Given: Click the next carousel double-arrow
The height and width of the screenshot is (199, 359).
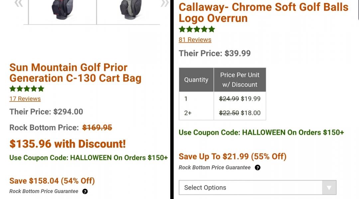Looking at the screenshot, I should 164,3.
